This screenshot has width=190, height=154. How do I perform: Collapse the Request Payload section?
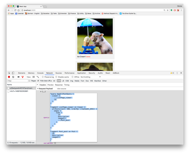[x=38, y=89]
